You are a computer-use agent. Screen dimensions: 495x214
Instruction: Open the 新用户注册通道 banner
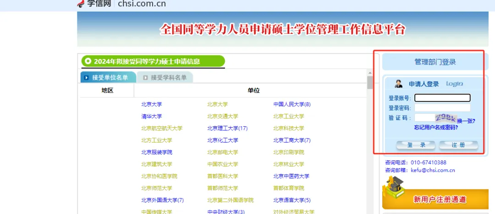click(436, 199)
